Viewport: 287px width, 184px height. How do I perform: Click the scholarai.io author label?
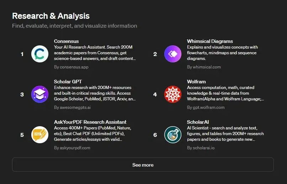[202, 147]
